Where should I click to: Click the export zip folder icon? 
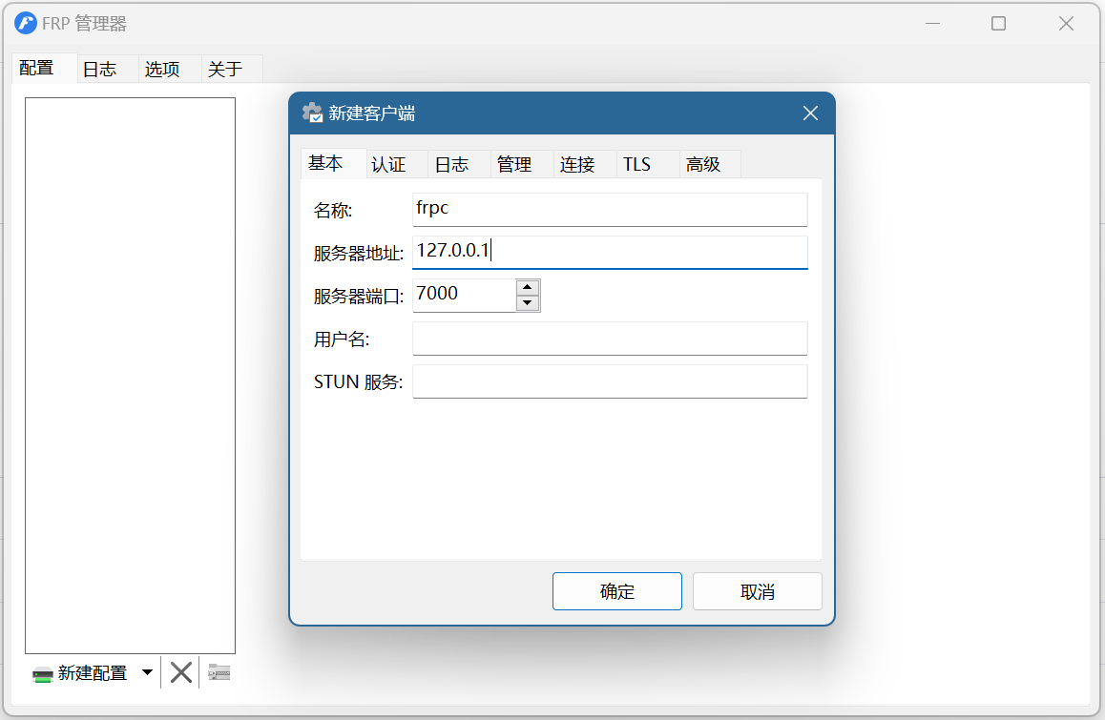(x=219, y=673)
